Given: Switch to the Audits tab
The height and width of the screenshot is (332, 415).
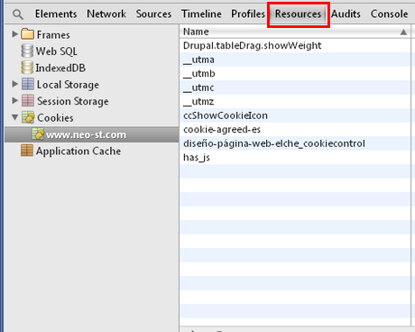Looking at the screenshot, I should pyautogui.click(x=346, y=14).
